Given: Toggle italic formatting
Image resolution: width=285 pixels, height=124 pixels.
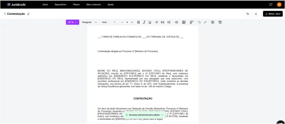Looking at the screenshot, I should 144,22.
